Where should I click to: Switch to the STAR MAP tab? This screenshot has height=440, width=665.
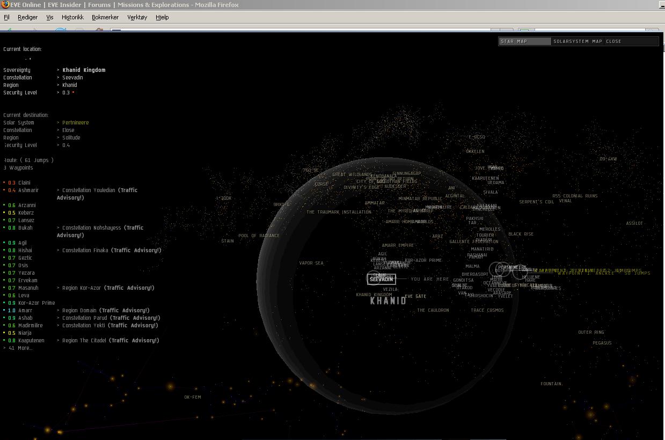point(525,41)
